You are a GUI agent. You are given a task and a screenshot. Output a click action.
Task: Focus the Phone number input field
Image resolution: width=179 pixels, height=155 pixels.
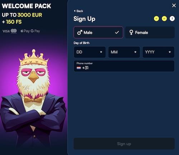(124, 66)
